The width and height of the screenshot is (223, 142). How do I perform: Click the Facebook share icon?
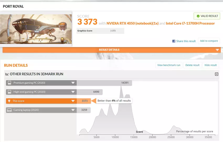click(174, 41)
